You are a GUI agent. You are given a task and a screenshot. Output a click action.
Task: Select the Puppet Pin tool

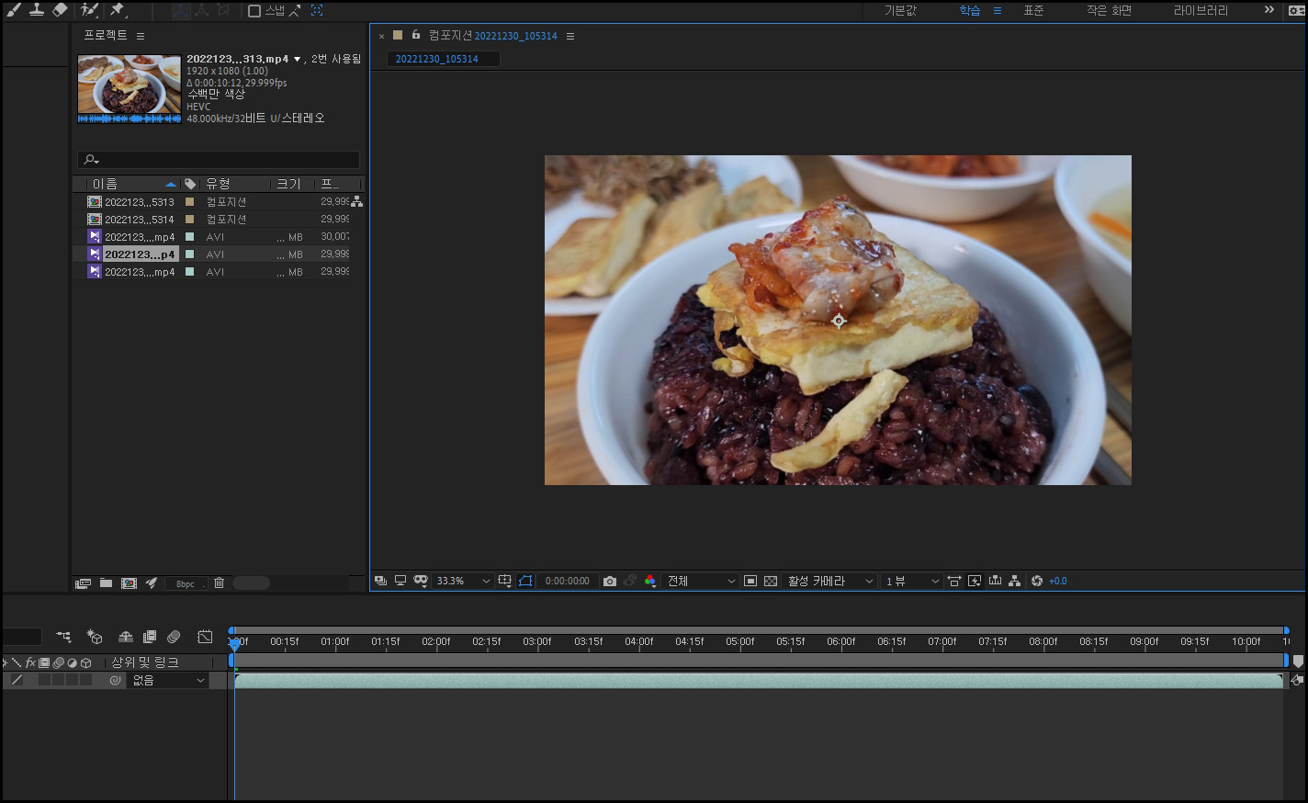pos(118,10)
